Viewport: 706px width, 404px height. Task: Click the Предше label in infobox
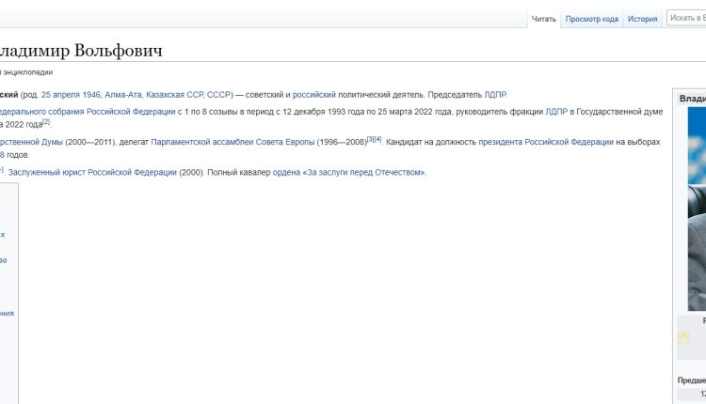pos(692,381)
